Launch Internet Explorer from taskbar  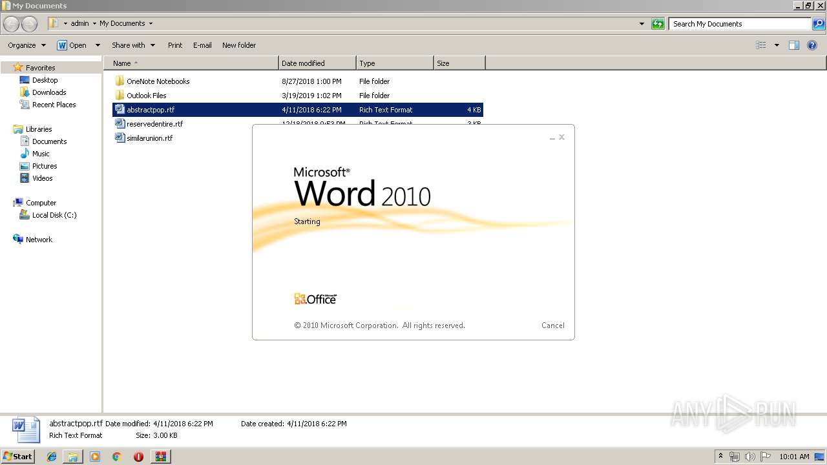[52, 457]
